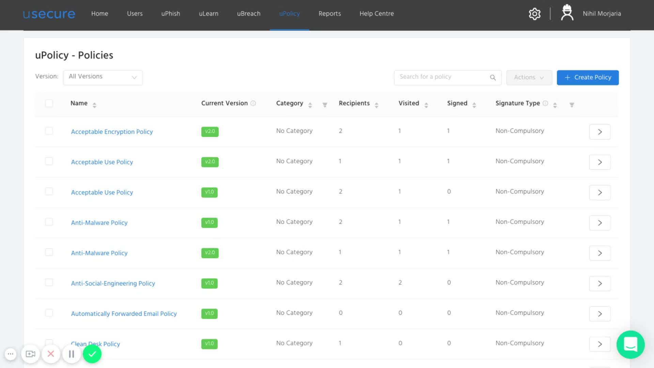The image size is (654, 368).
Task: Open the Category filter icon
Action: [325, 105]
